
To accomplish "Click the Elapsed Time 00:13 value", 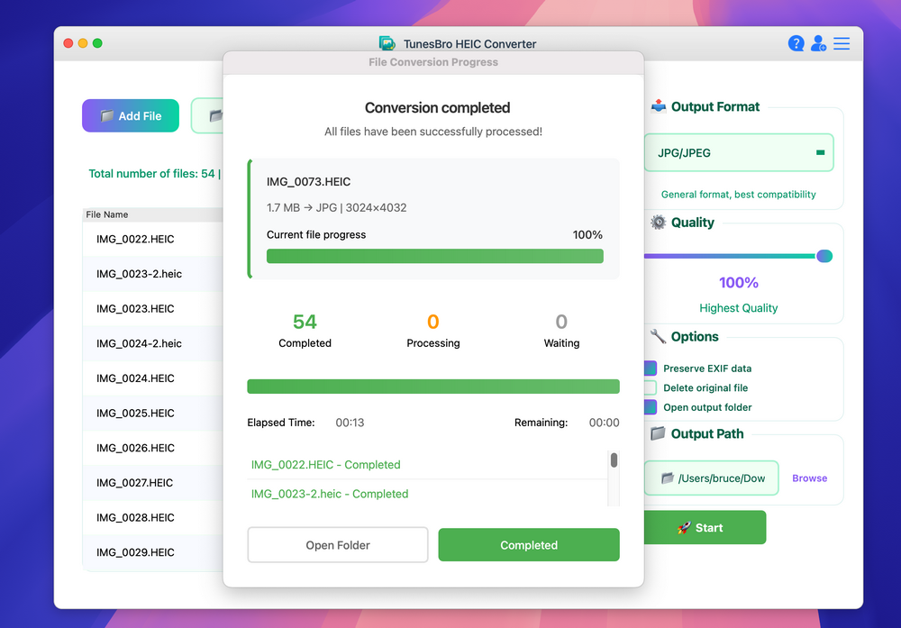I will [350, 423].
